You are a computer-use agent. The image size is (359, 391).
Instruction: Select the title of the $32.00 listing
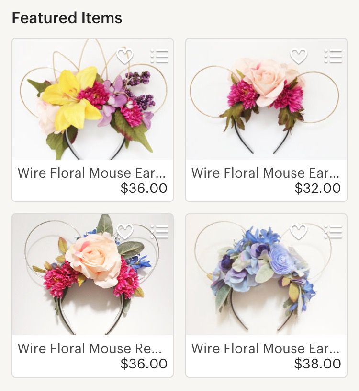coord(265,173)
